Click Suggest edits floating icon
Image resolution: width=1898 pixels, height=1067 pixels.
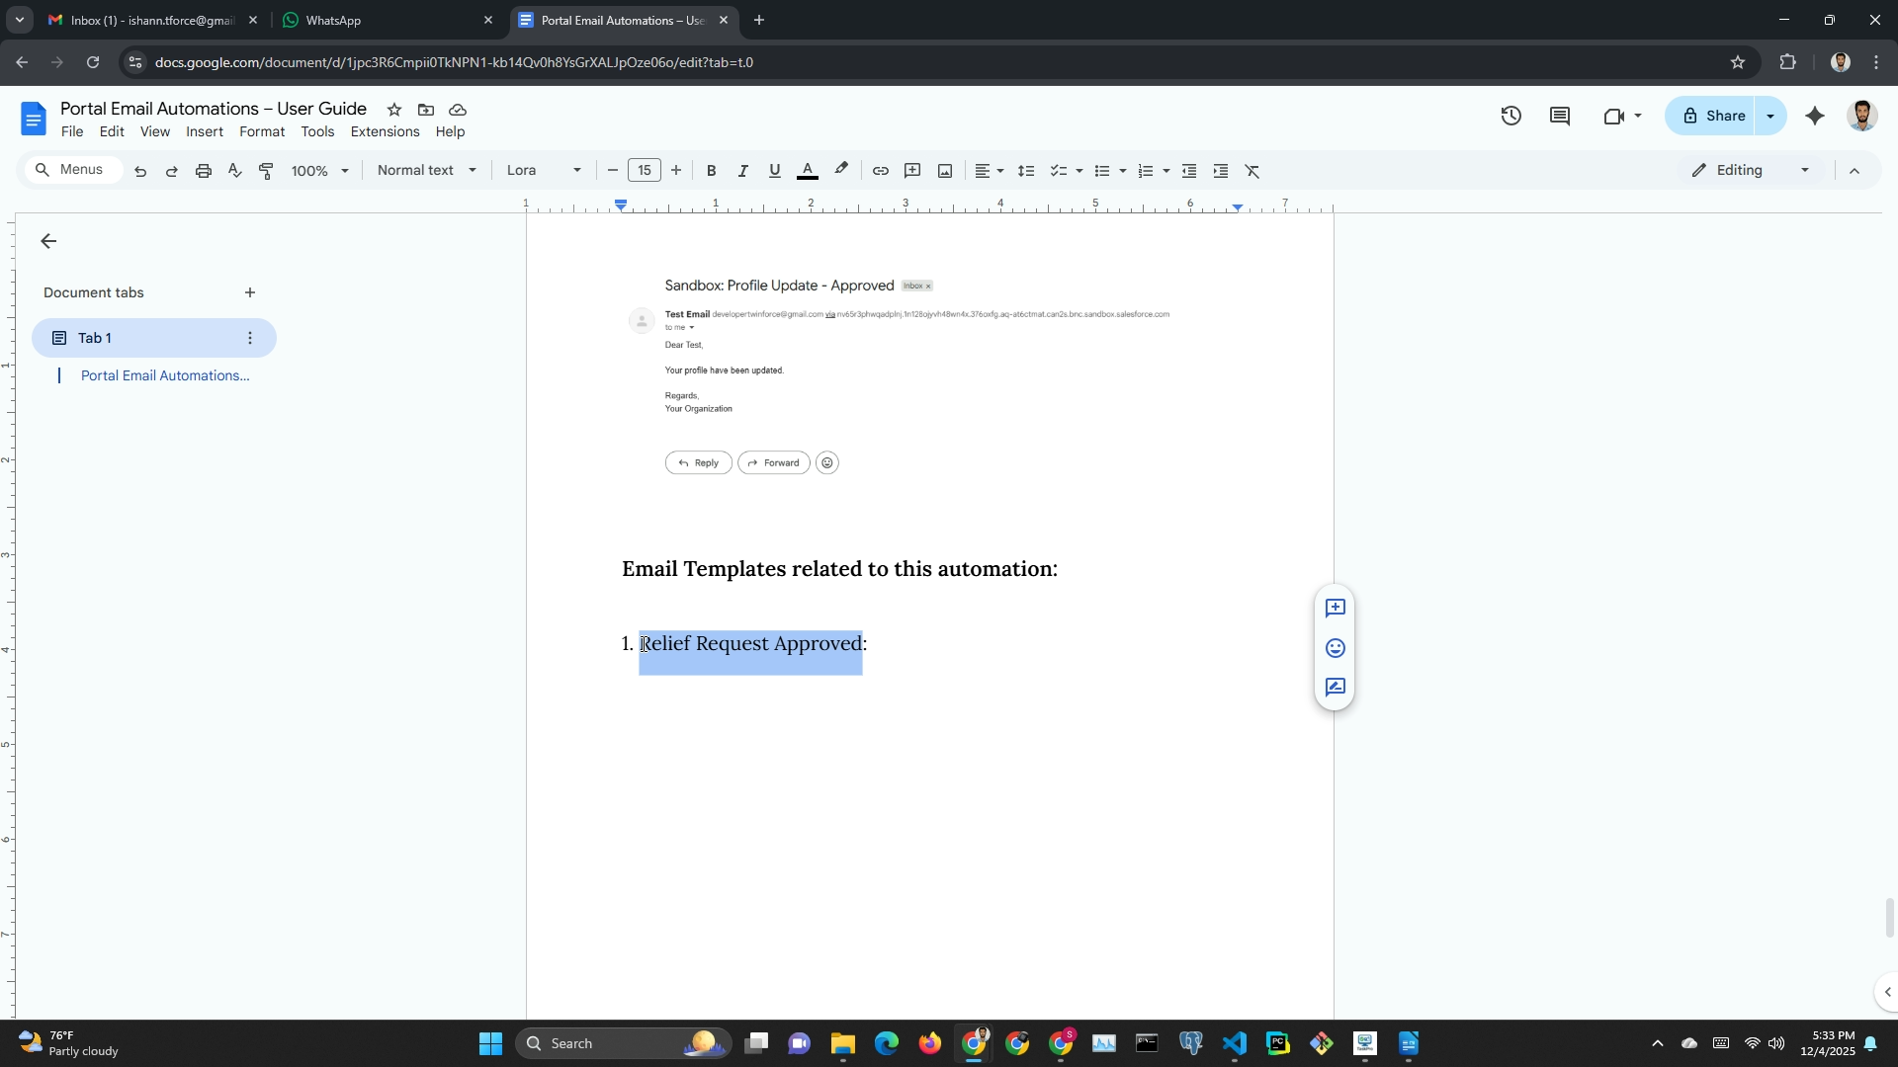(1335, 688)
